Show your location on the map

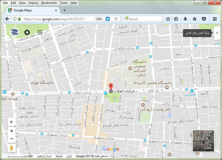11,122
